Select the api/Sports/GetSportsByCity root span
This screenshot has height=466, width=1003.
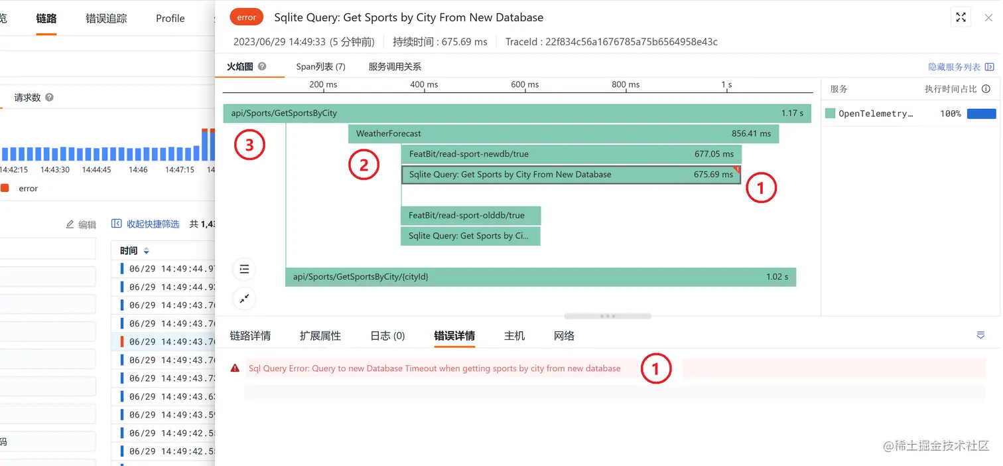point(517,114)
